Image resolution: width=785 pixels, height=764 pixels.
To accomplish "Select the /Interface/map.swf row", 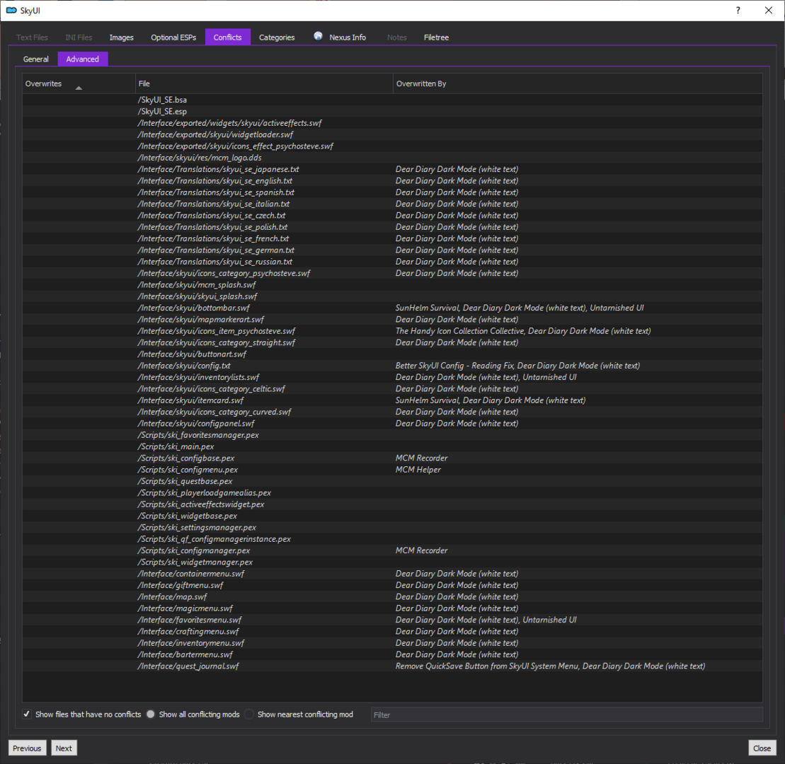I will point(392,596).
